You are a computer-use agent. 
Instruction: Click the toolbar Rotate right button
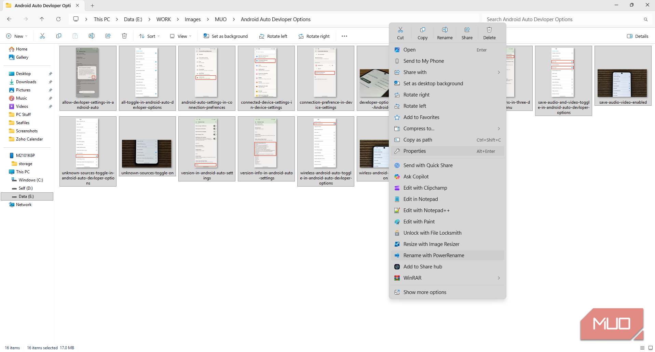pyautogui.click(x=314, y=36)
